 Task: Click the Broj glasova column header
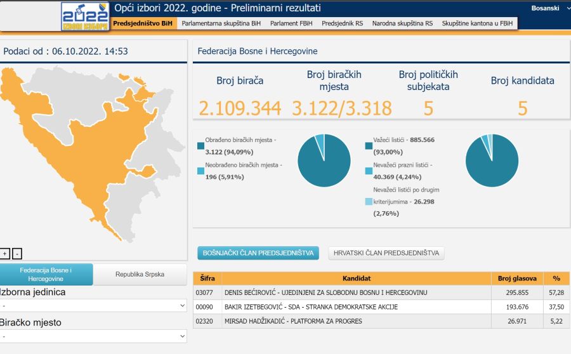(517, 279)
